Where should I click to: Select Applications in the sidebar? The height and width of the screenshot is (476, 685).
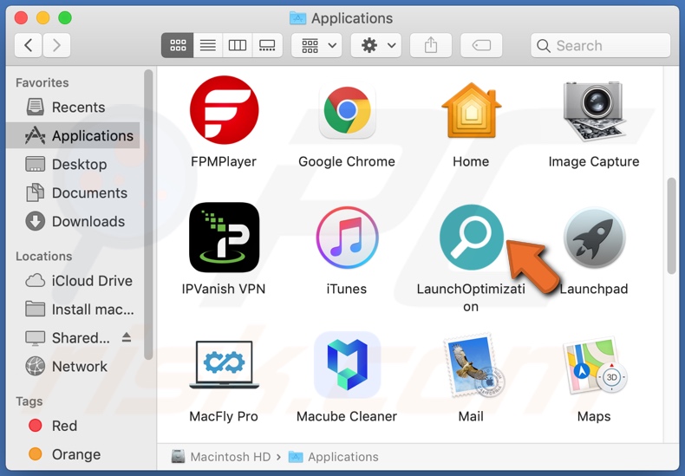click(x=74, y=136)
